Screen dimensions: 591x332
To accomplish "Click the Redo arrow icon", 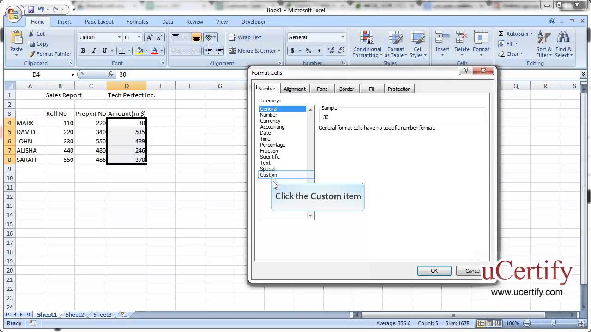I will (x=56, y=9).
